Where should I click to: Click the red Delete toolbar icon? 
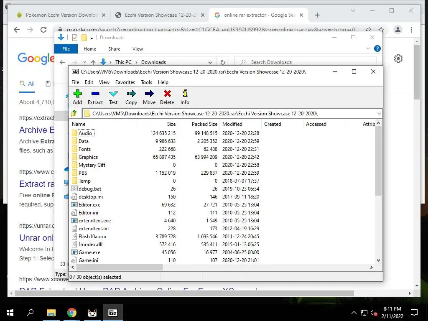pos(167,94)
